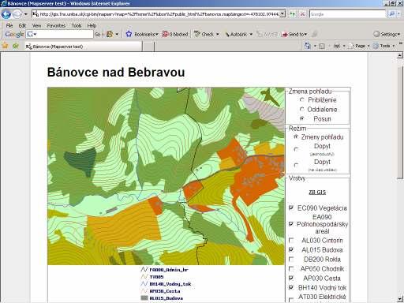Open the AutoLink dropdown
This screenshot has width=404, height=303.
pyautogui.click(x=238, y=34)
